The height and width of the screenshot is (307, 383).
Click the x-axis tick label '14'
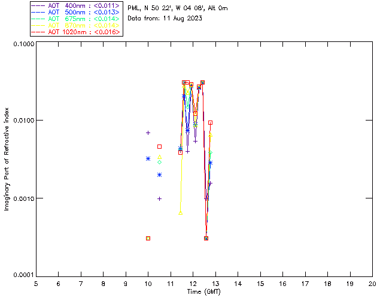pyautogui.click(x=238, y=284)
